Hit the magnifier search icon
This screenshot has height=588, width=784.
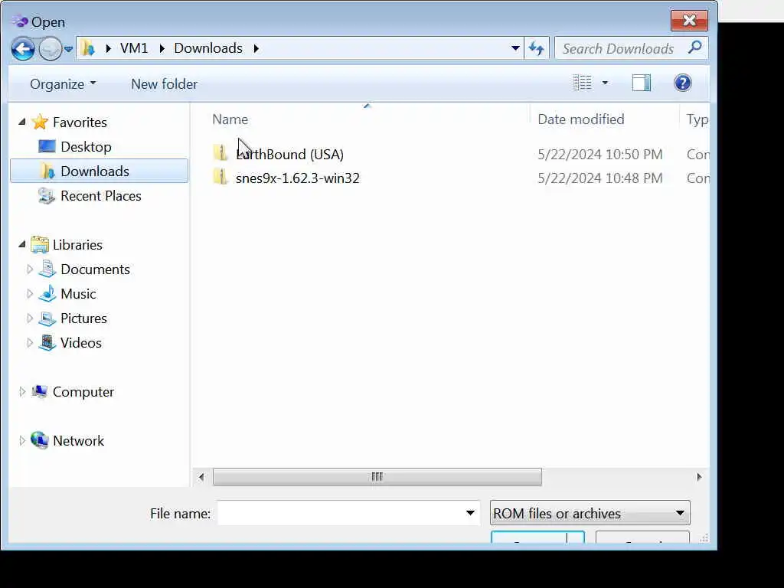click(x=695, y=48)
